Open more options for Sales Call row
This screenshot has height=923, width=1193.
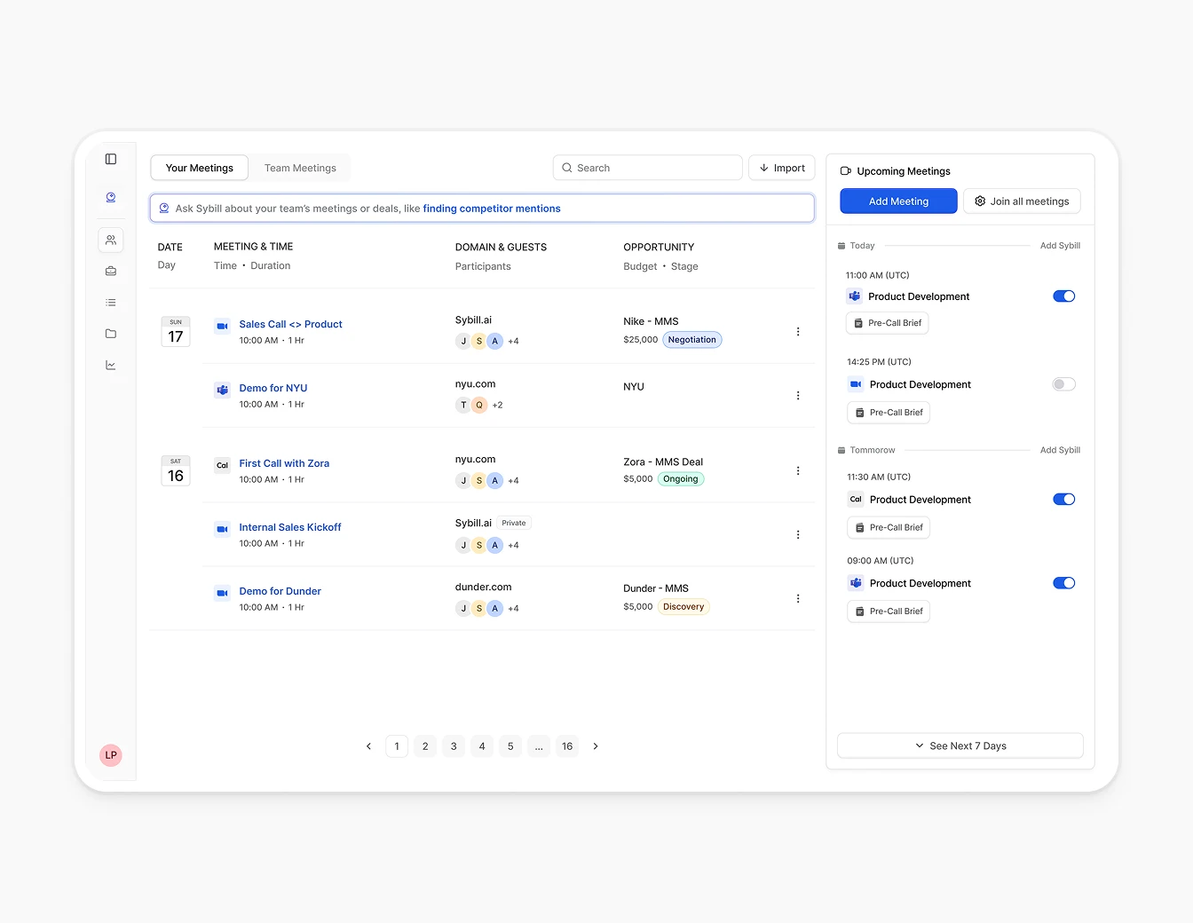(798, 332)
